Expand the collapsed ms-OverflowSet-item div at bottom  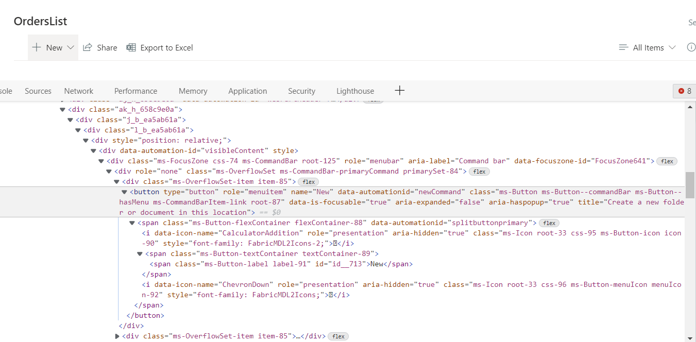(116, 336)
